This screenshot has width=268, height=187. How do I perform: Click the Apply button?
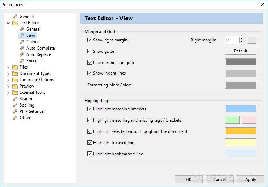pos(250,180)
